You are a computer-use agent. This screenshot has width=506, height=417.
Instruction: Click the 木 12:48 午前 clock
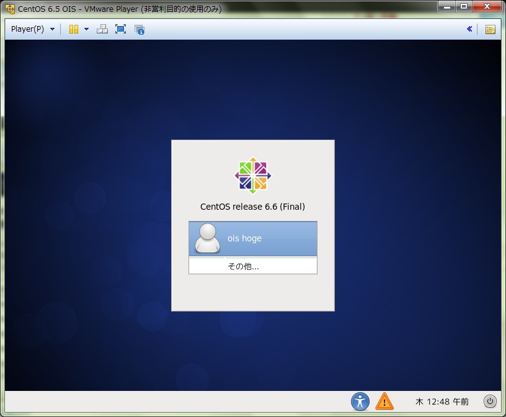[442, 401]
